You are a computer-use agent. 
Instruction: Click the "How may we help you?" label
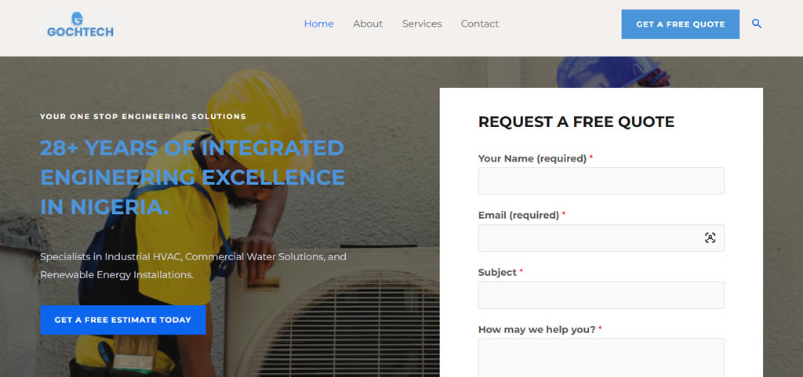[536, 330]
